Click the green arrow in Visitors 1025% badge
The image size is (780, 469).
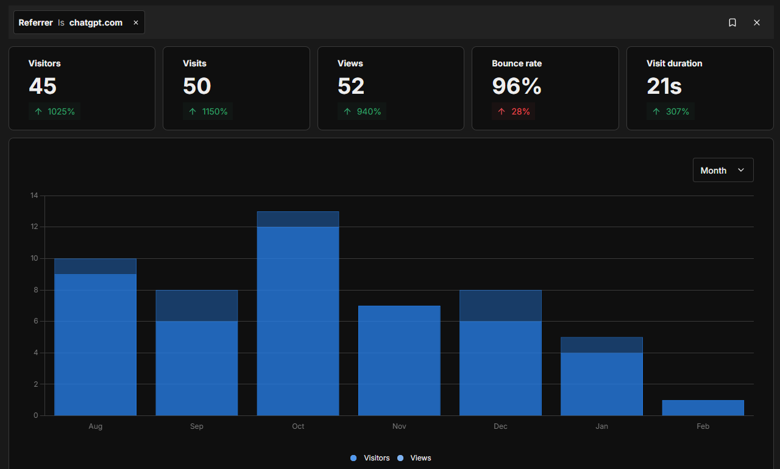[x=38, y=111]
